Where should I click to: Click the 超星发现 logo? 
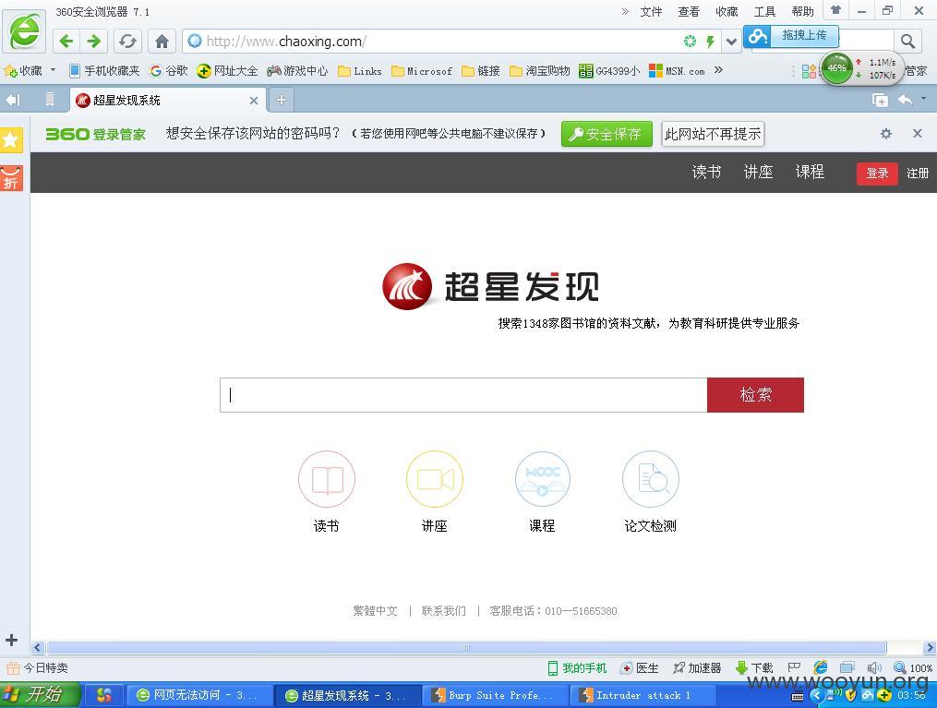[x=490, y=286]
